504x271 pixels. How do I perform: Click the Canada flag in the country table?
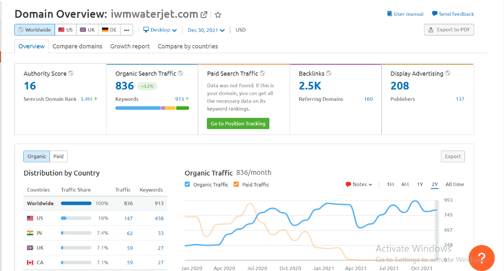point(30,262)
